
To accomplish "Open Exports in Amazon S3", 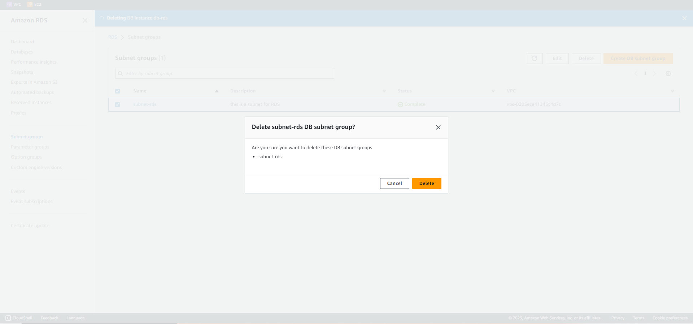I will pos(34,82).
